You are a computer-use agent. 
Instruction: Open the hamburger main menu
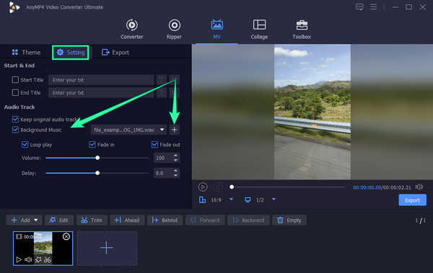tap(373, 7)
